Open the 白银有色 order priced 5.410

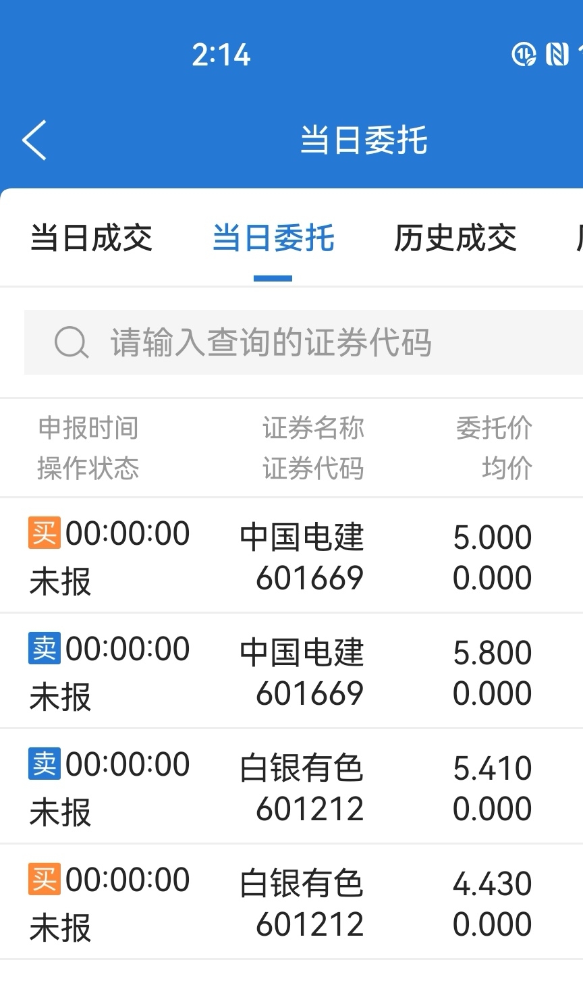(291, 787)
